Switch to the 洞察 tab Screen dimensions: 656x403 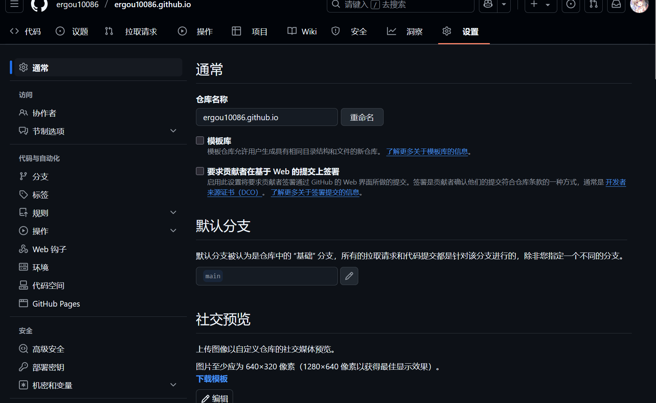point(405,31)
